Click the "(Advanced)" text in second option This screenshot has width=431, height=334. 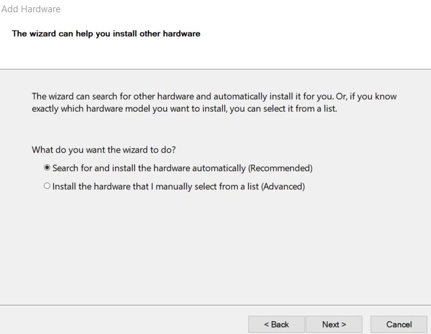point(283,187)
